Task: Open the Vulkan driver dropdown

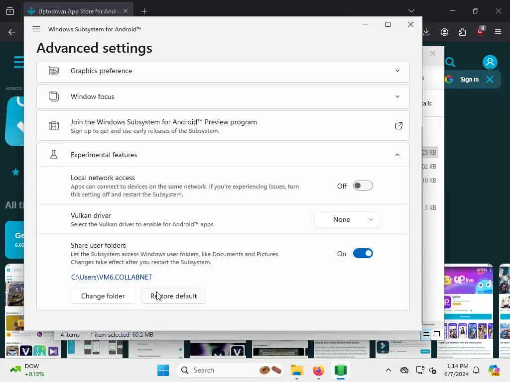Action: pyautogui.click(x=347, y=219)
